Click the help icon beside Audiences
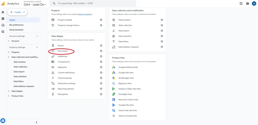The width and height of the screenshot is (258, 125). pyautogui.click(x=101, y=56)
